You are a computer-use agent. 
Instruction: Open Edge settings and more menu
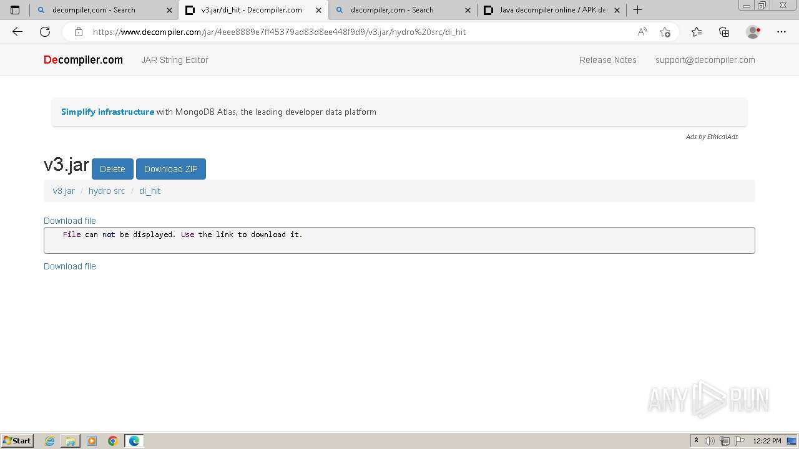pyautogui.click(x=782, y=32)
